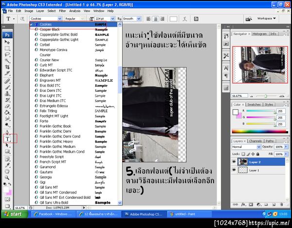This screenshot has height=228, width=292.
Task: Select the Move tool
Action: (7, 42)
